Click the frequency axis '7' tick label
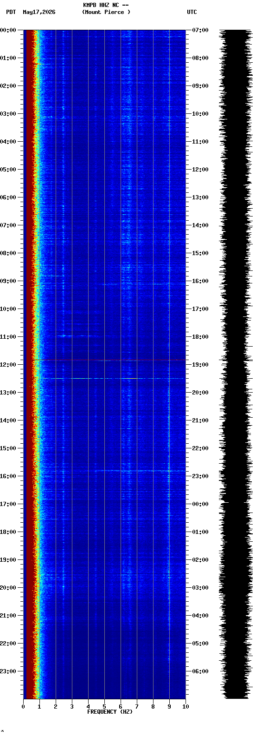256x736 pixels. [x=137, y=707]
